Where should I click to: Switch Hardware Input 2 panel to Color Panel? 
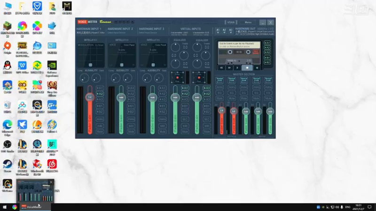[130, 45]
